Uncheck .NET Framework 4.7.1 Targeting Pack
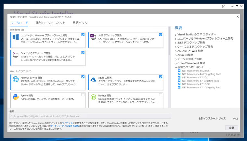 (179, 87)
